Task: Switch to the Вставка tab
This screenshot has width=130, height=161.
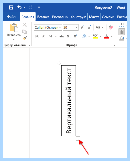Action: pos(43,17)
